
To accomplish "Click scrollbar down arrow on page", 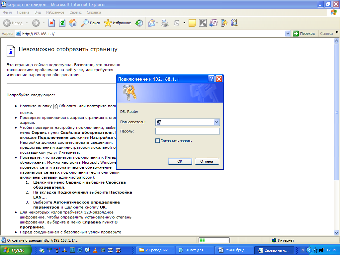I will click(336, 232).
